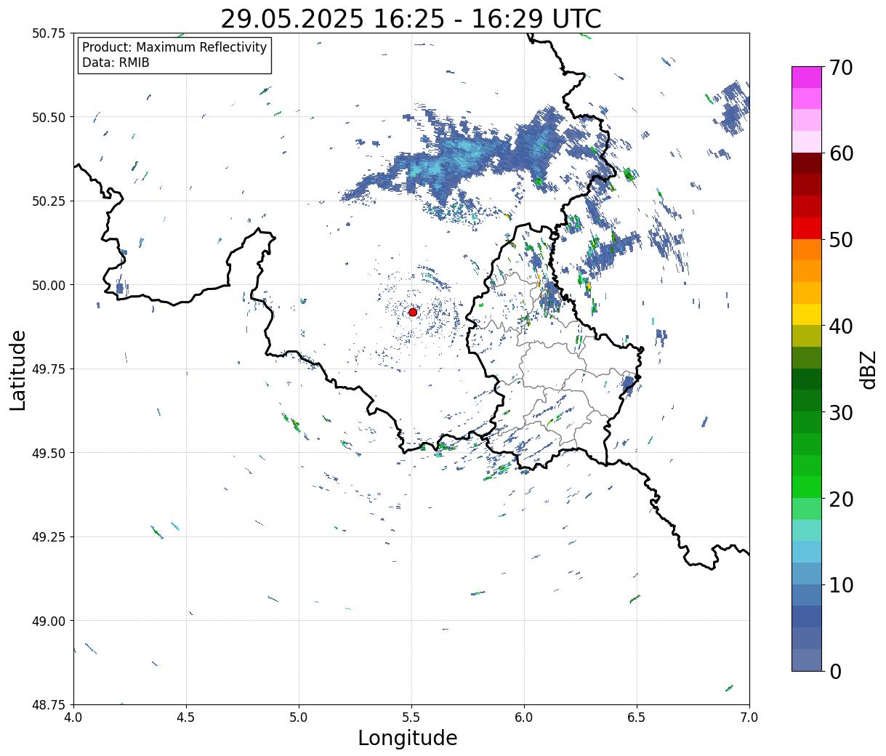Click latitude tick label 49.50

tap(48, 453)
